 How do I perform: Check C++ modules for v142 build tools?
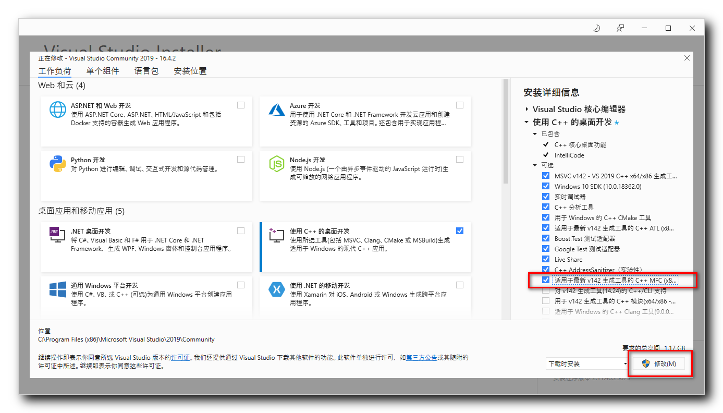click(x=546, y=301)
